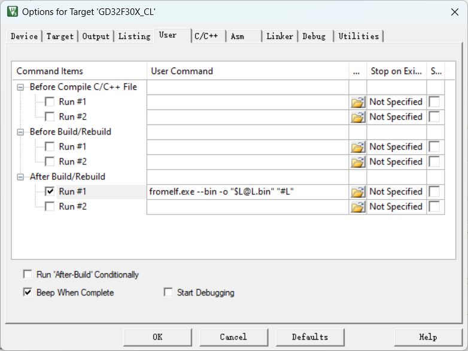Browse folder icon for After Build Run #2

[358, 207]
